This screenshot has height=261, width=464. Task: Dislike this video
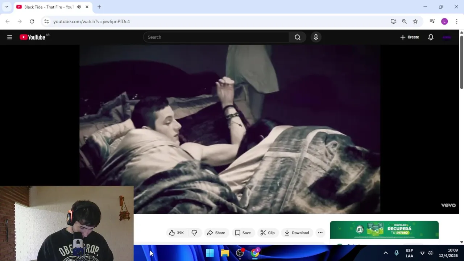[x=194, y=233]
